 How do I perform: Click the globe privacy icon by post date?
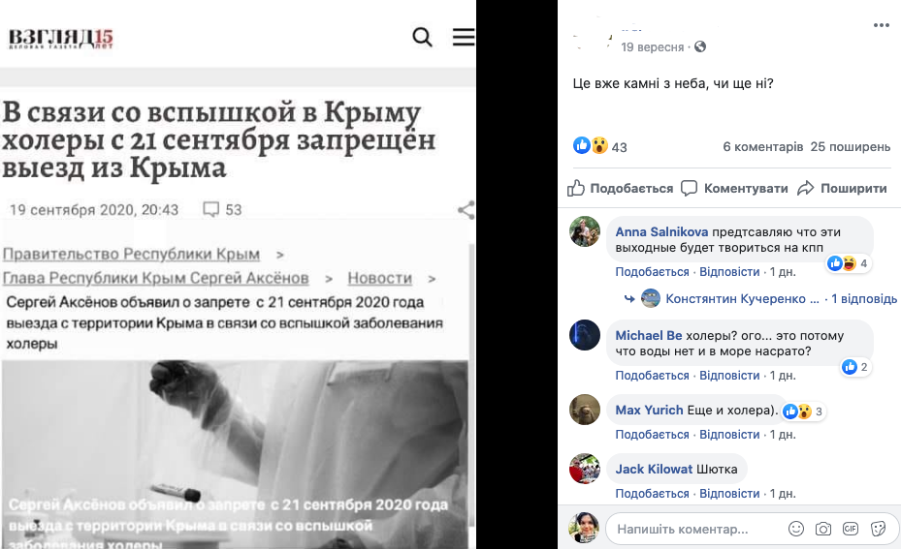(x=700, y=47)
